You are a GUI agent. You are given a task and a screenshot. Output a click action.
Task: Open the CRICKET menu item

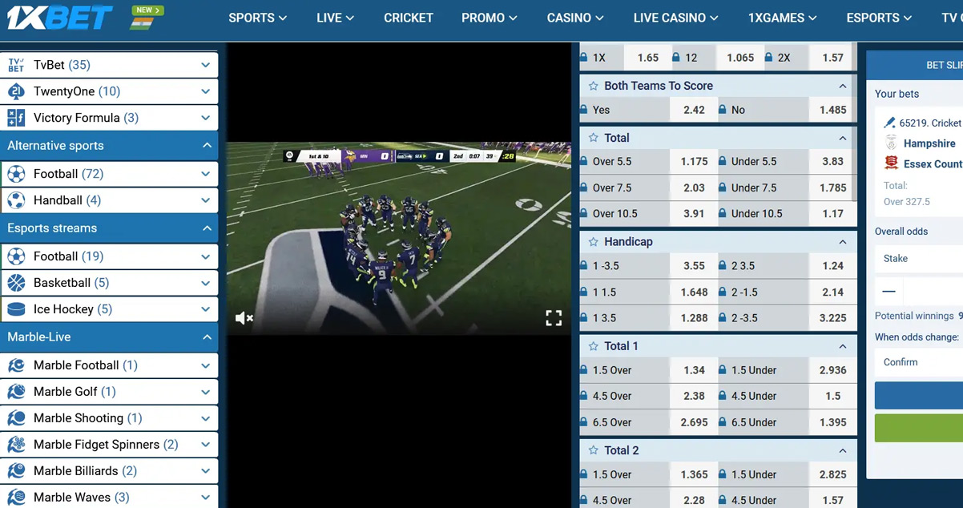[408, 18]
